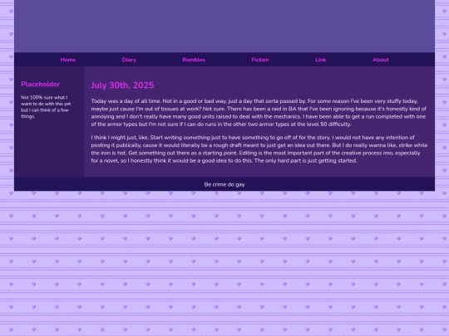Go to the Diary page
The width and height of the screenshot is (449, 336).
[129, 60]
